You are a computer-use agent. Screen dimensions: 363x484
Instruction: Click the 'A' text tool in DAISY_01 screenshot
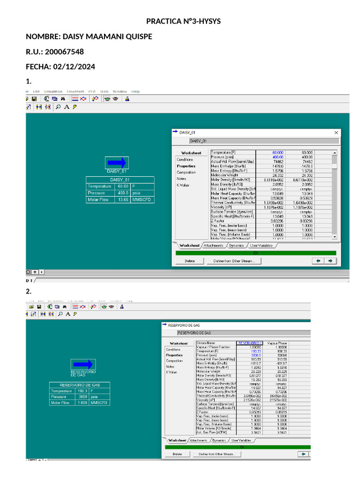point(67,107)
